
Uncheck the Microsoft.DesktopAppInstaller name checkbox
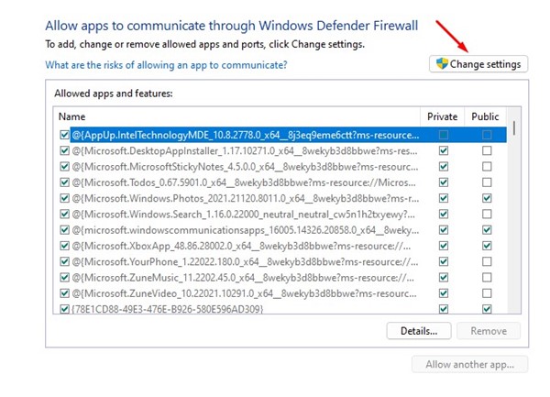(x=64, y=150)
